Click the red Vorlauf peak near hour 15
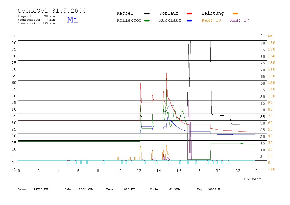Viewport: 290px width, 205px height. click(167, 74)
